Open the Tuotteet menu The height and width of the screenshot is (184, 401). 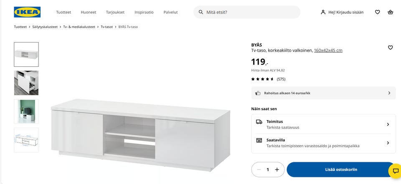[x=63, y=12]
